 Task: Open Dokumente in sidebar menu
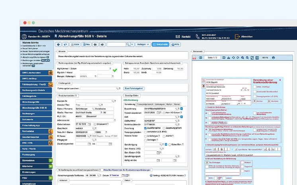(36, 119)
